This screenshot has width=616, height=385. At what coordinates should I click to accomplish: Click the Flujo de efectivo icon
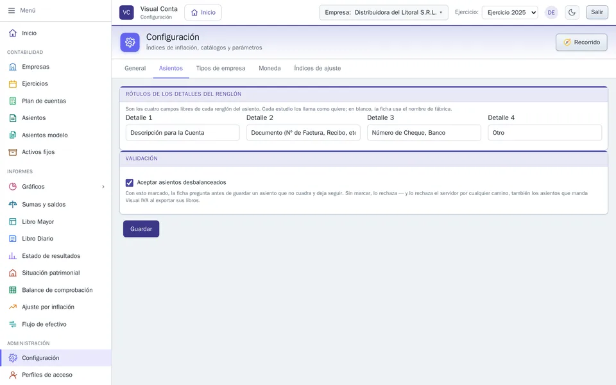pyautogui.click(x=13, y=324)
